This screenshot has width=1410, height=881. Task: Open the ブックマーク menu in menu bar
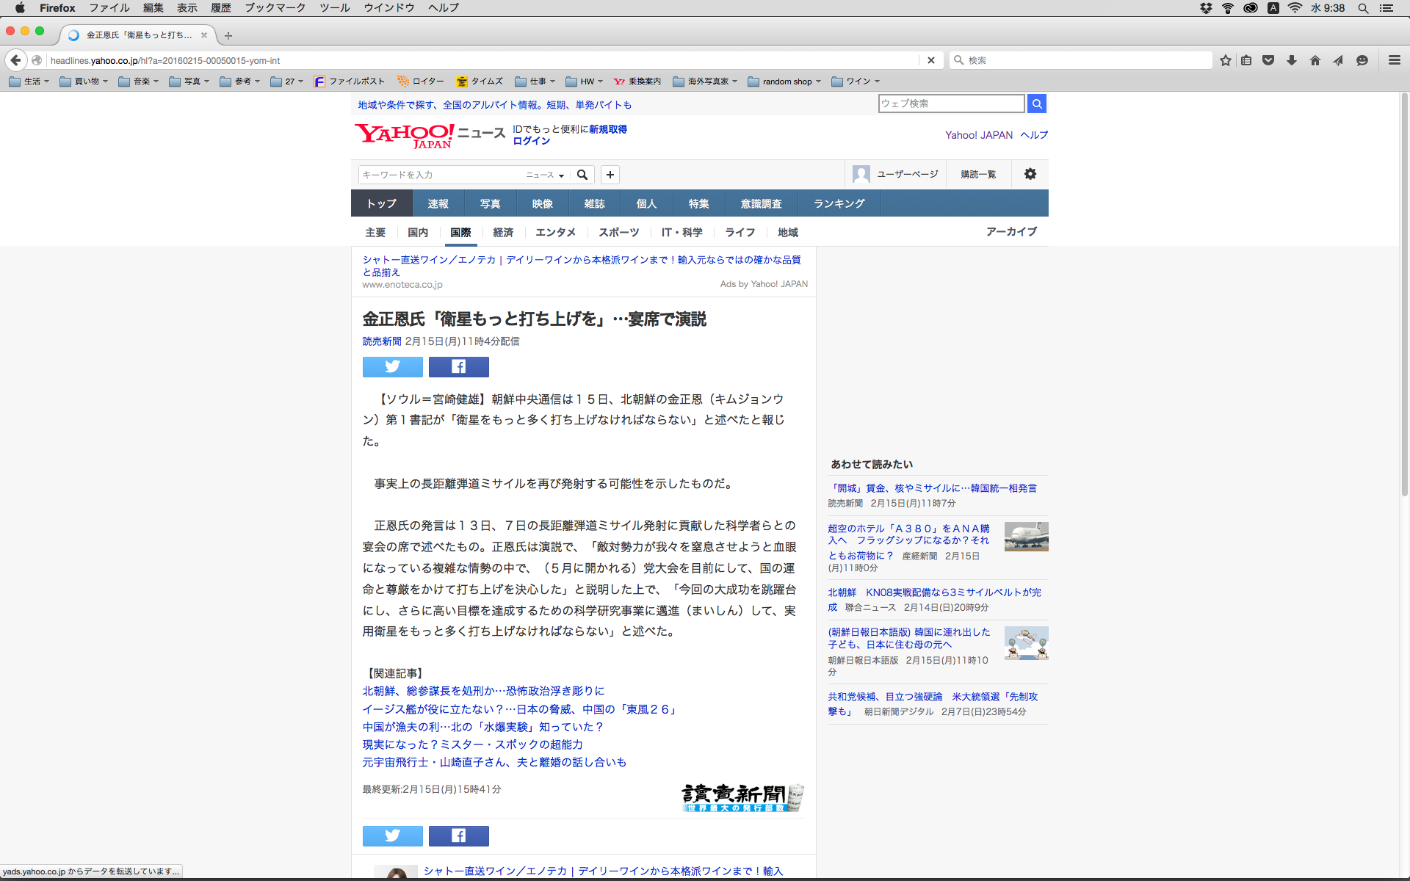click(275, 7)
